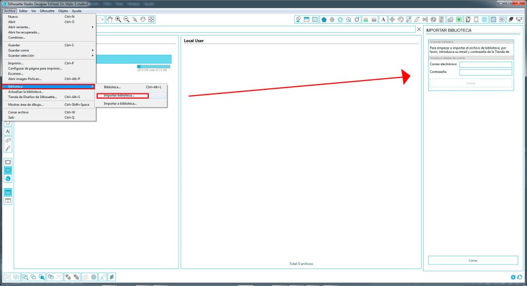Open the line style panel with dashed lines
Image resolution: width=527 pixels, height=286 pixels.
374,20
